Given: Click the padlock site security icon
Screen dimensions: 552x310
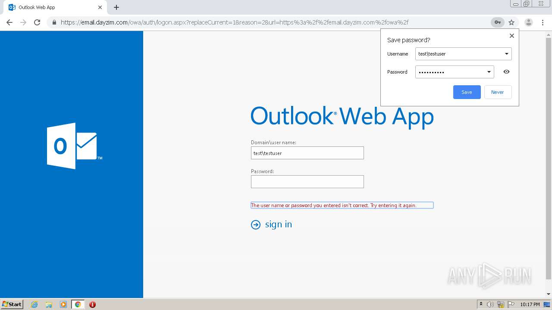Looking at the screenshot, I should click(54, 22).
